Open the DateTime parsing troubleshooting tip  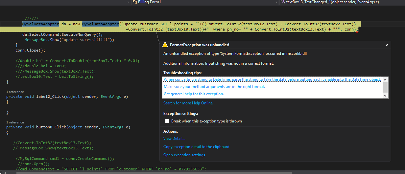(272, 79)
